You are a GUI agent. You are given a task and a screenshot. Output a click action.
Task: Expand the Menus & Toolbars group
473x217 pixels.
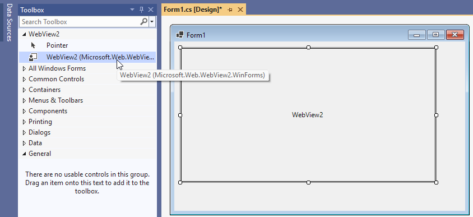point(24,100)
